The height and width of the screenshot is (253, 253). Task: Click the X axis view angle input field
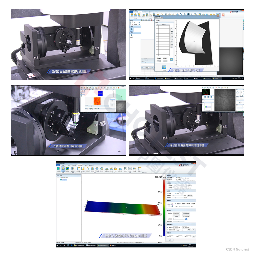coord(171,236)
